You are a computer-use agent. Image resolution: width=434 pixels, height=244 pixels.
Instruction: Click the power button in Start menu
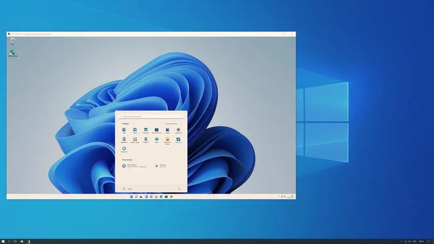point(179,189)
